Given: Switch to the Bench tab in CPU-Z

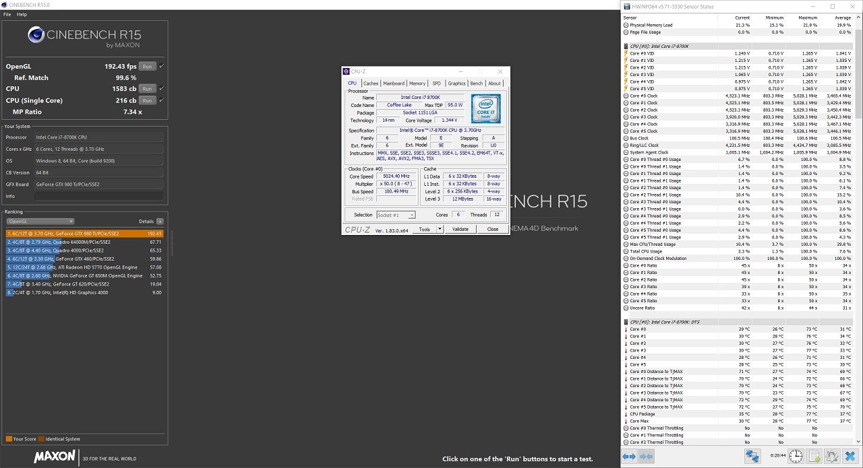Looking at the screenshot, I should [477, 83].
